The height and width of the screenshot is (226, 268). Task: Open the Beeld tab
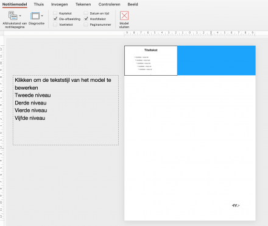click(x=133, y=4)
